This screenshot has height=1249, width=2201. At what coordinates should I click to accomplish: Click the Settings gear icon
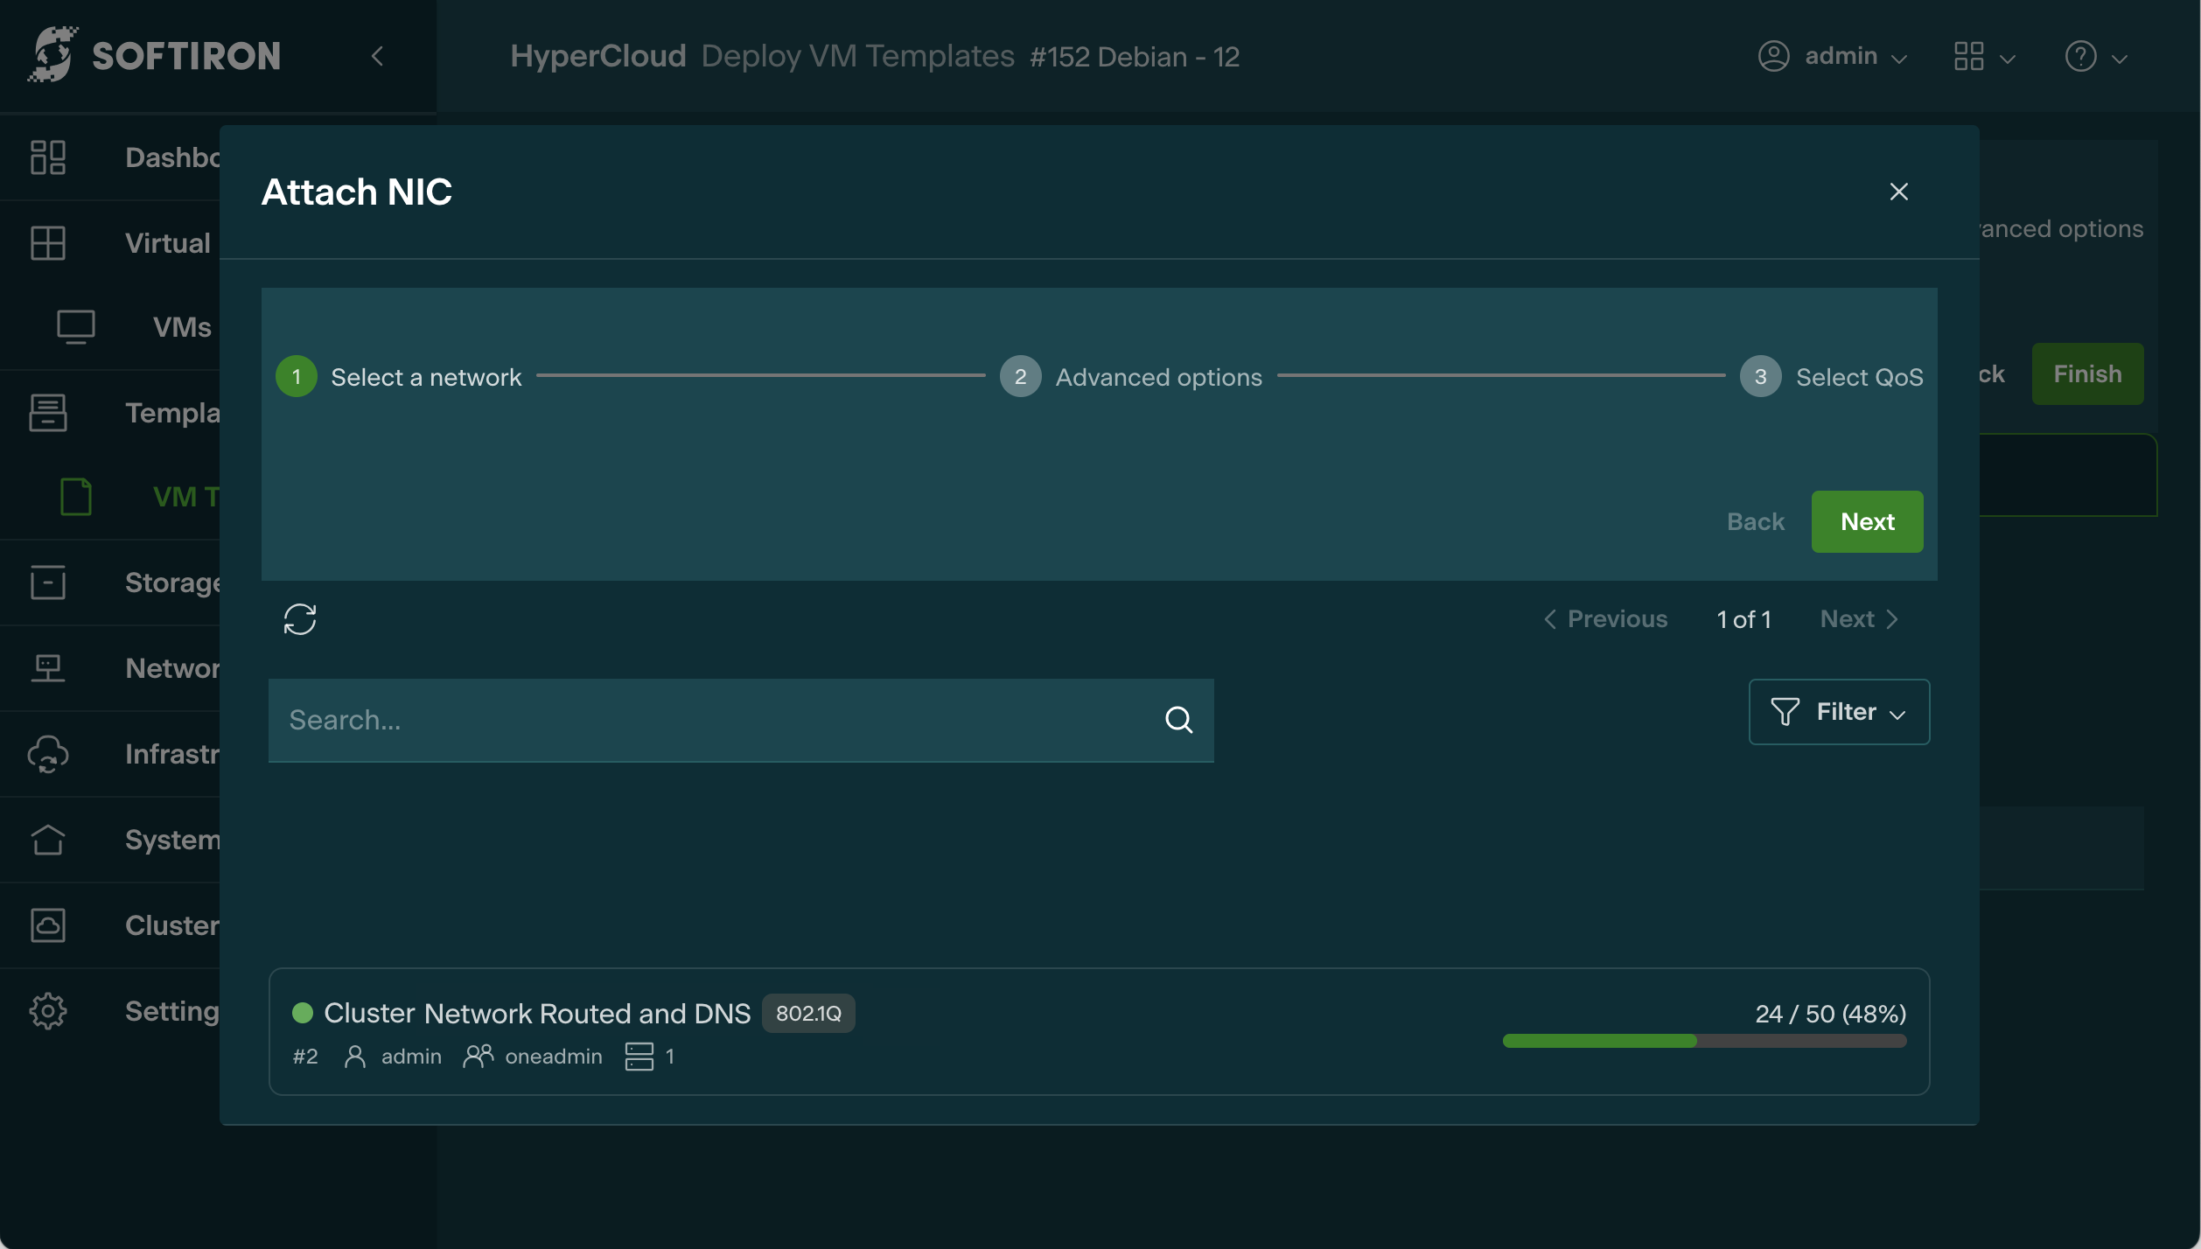pyautogui.click(x=48, y=1011)
